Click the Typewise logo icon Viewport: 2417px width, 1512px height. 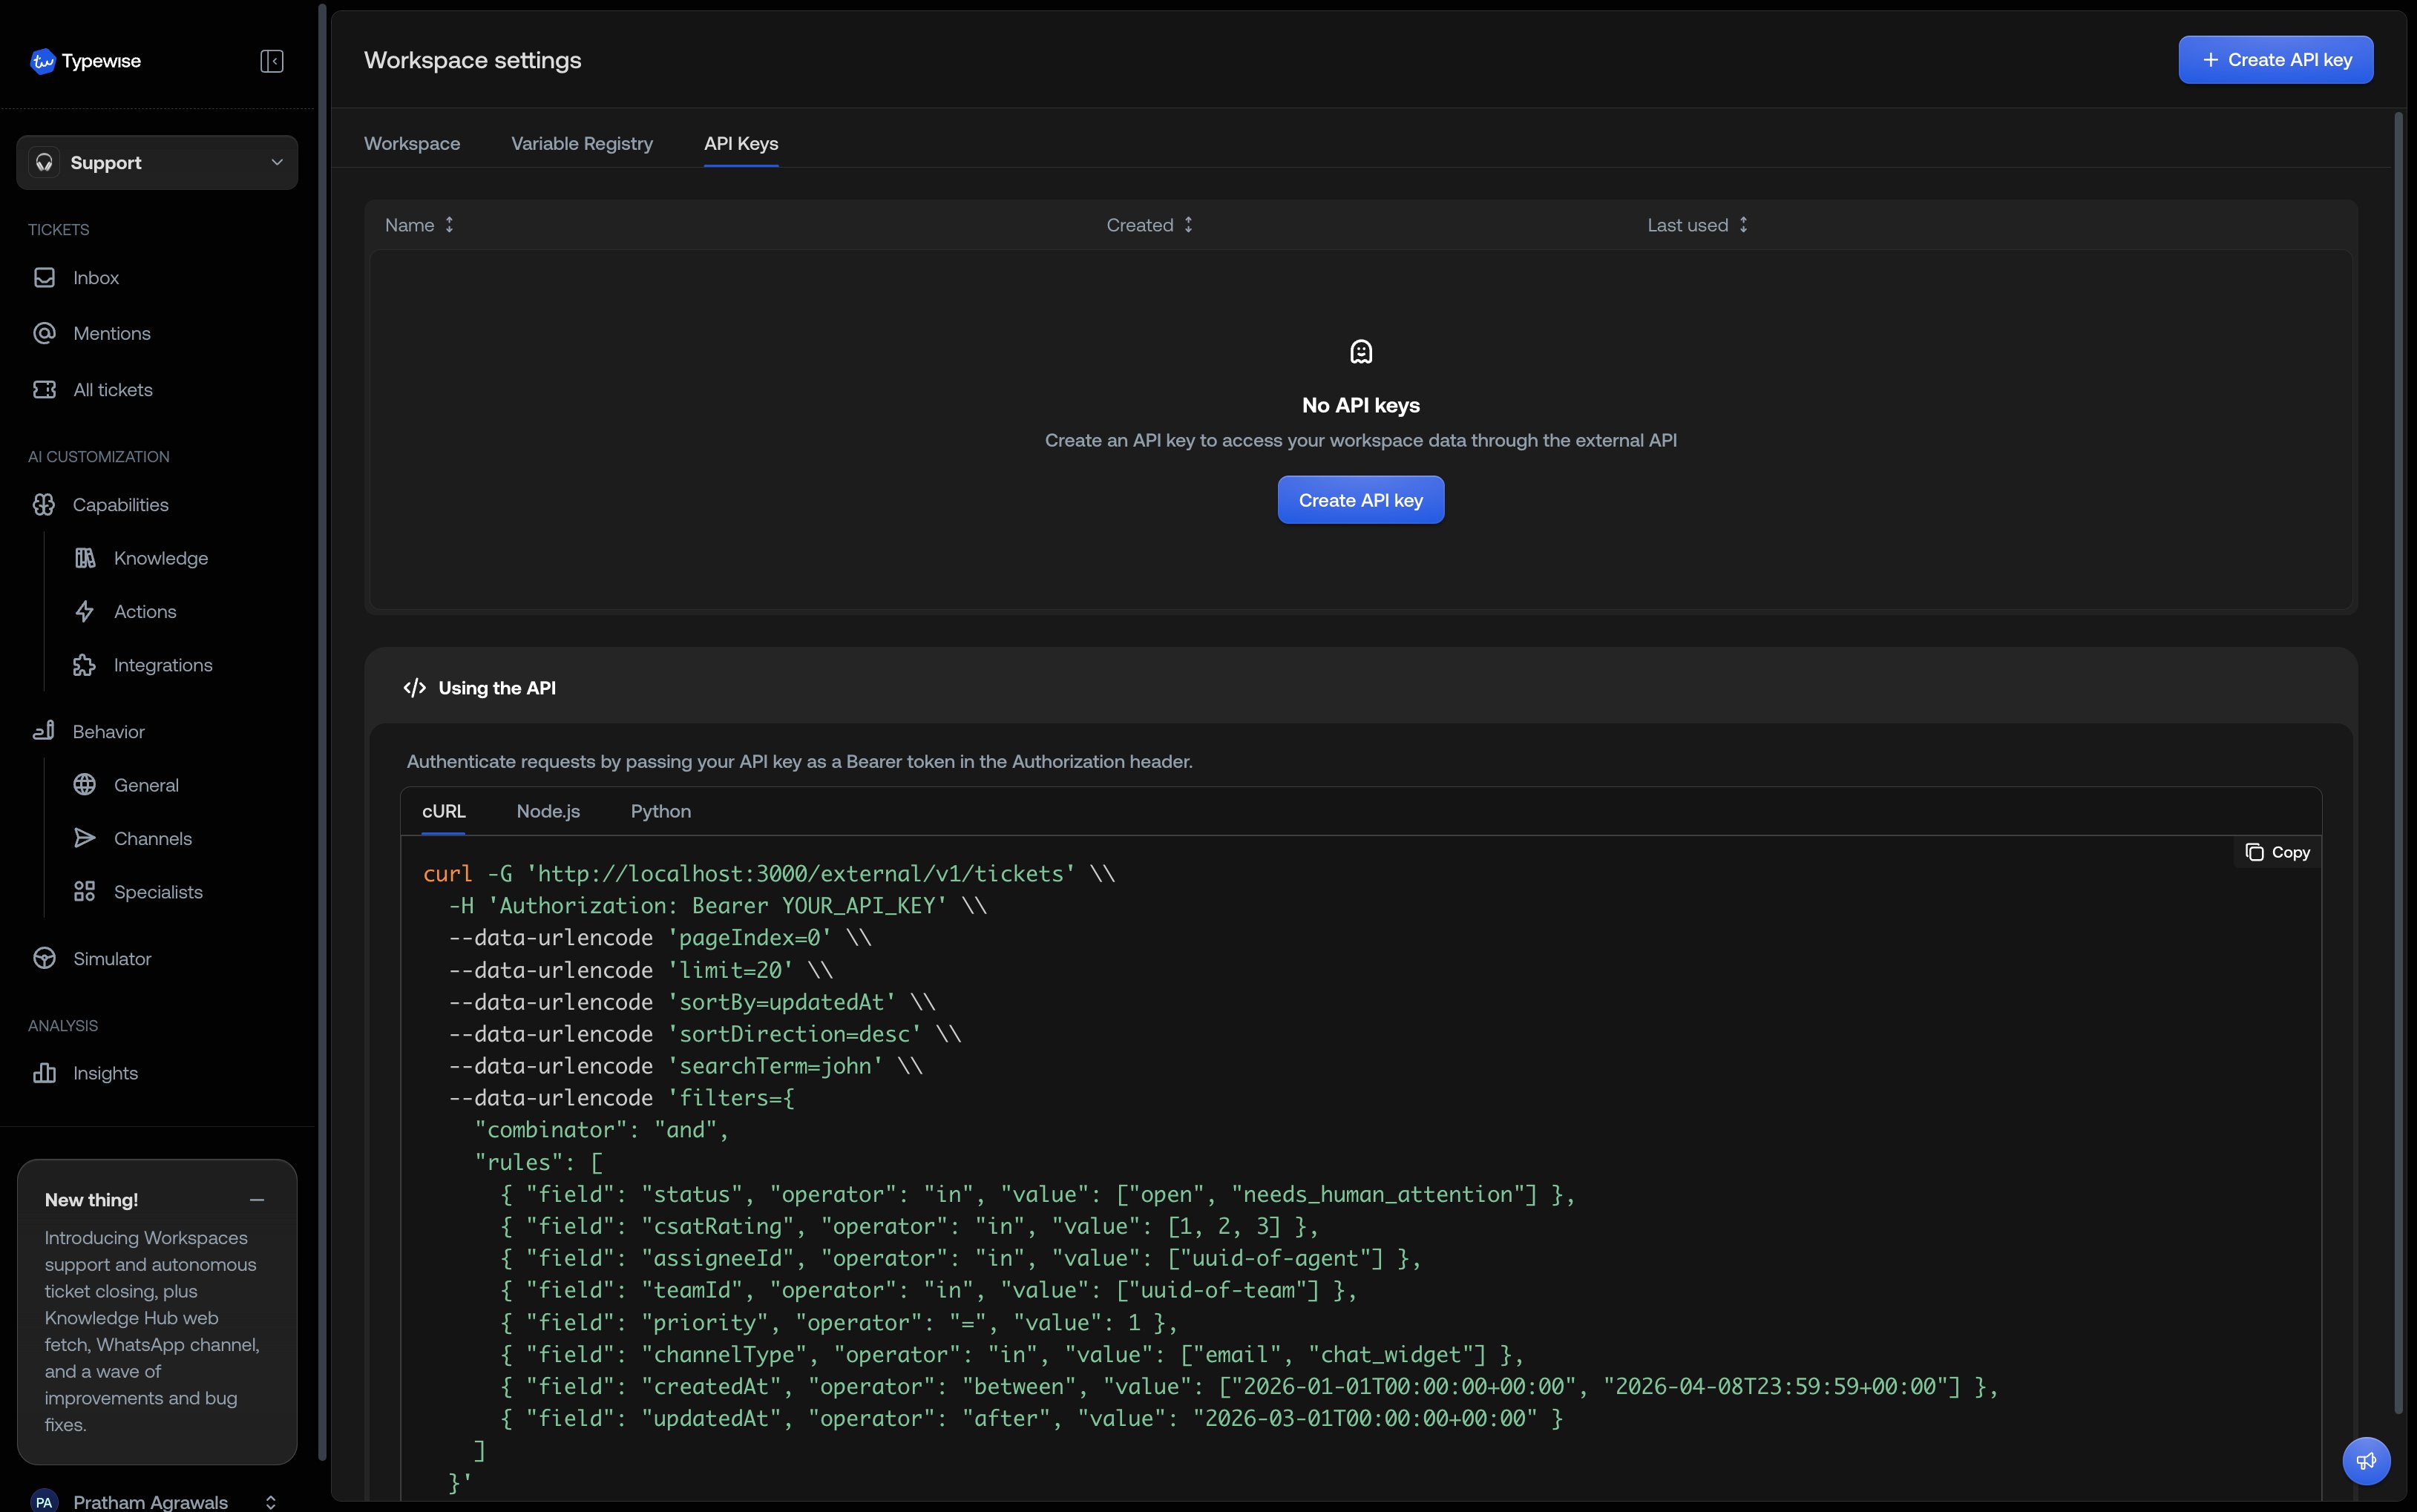click(x=42, y=61)
